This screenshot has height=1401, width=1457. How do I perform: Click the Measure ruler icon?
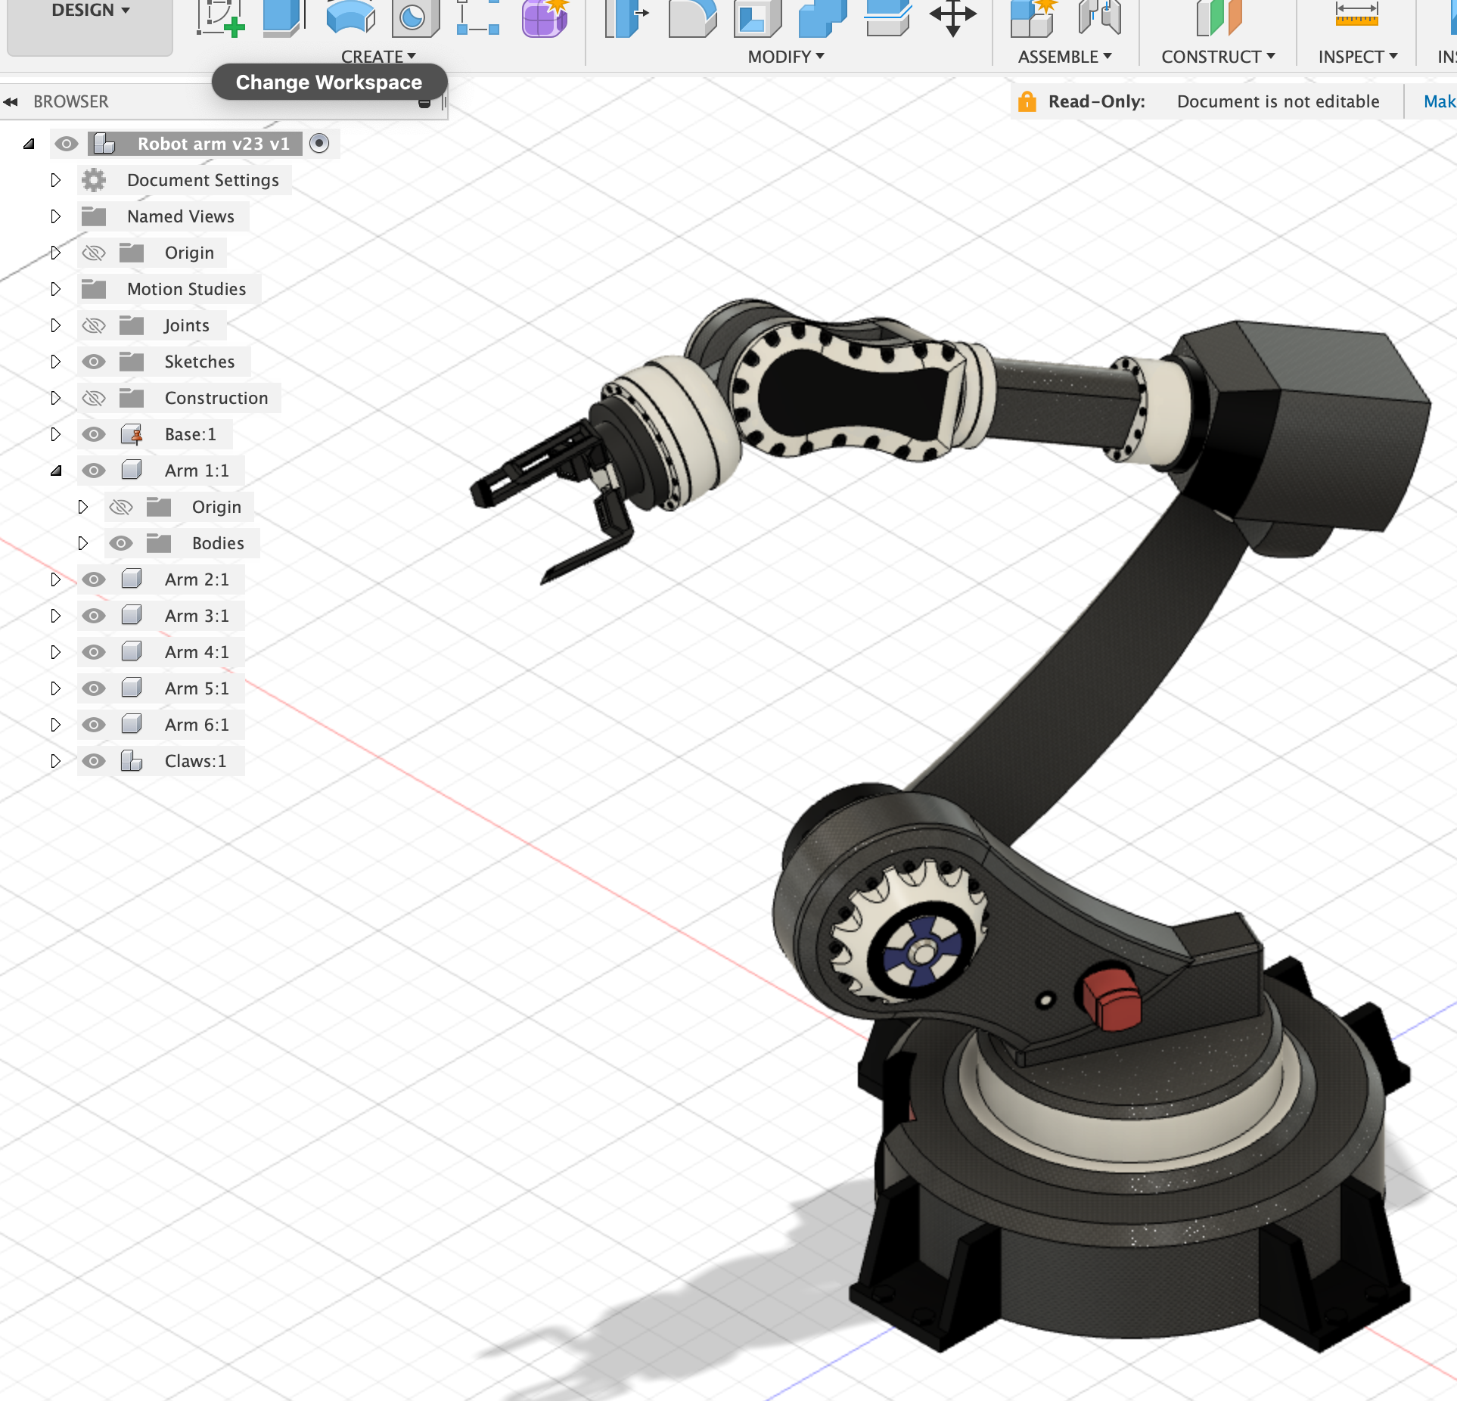tap(1356, 15)
